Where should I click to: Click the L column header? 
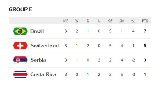pyautogui.click(x=99, y=21)
